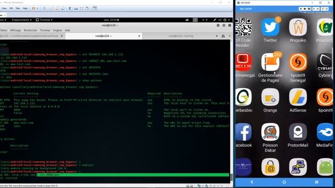The image size is (335, 188).
Task: Open Gestionnaire de Pages app
Action: (270, 62)
